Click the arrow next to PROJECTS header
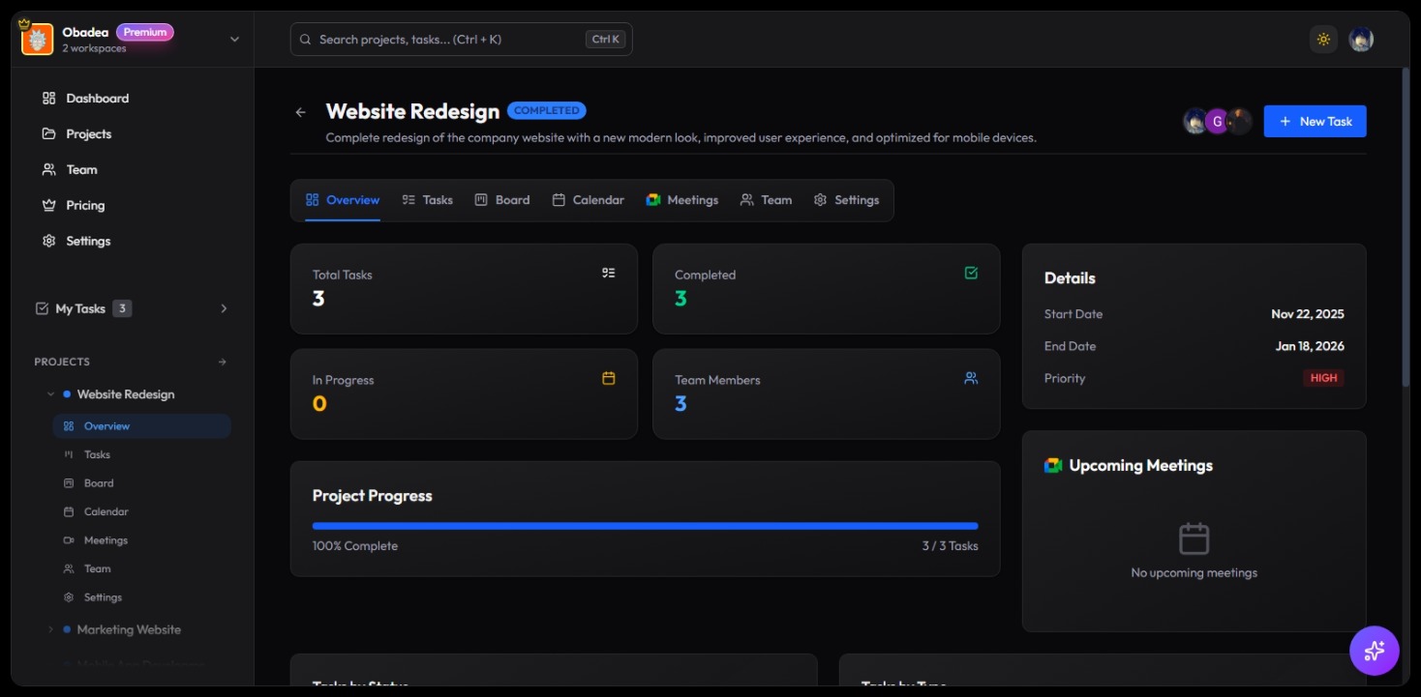This screenshot has width=1421, height=697. pos(222,363)
